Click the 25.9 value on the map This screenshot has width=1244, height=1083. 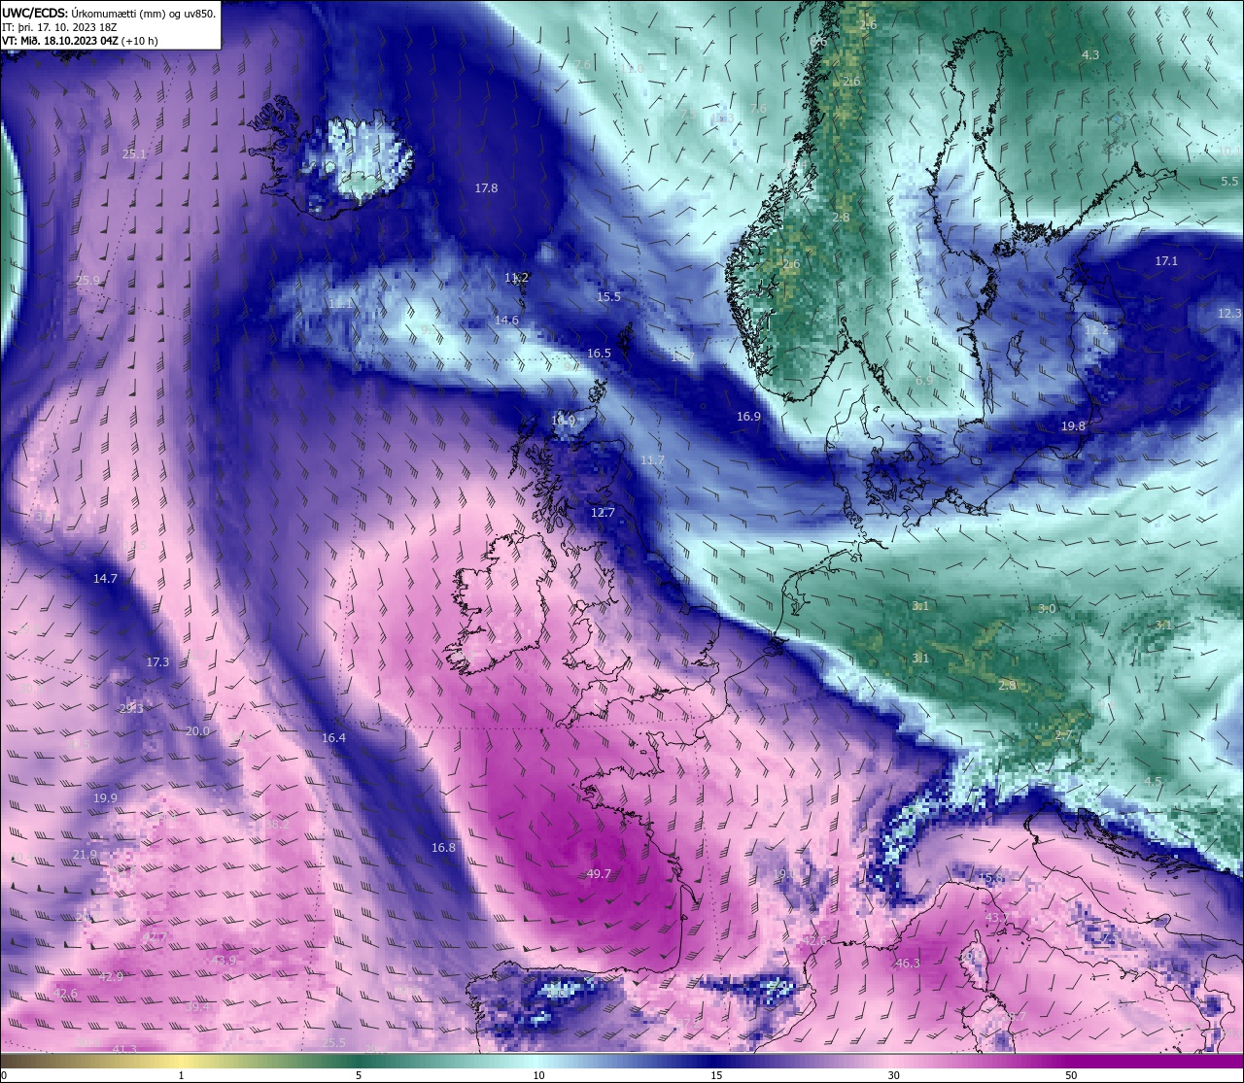tap(87, 281)
